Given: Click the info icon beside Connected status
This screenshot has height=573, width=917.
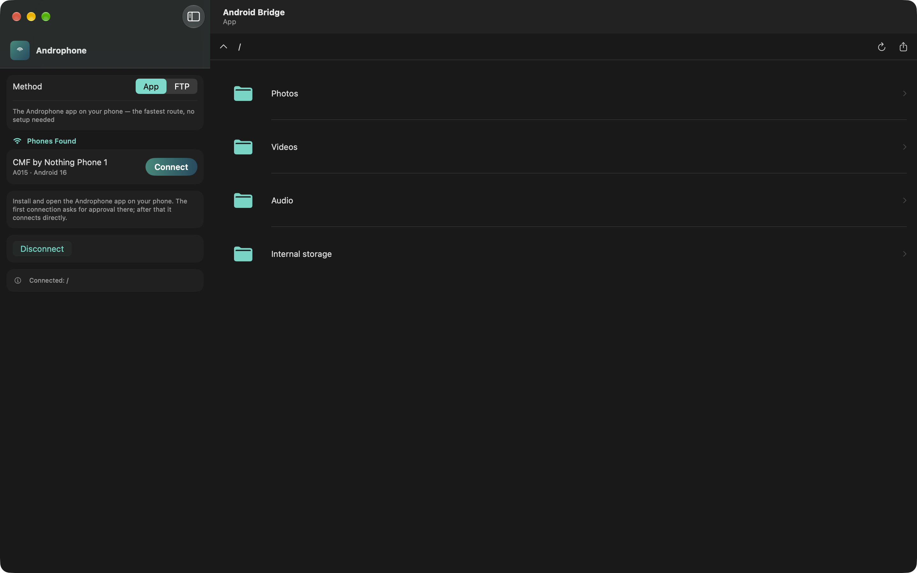Looking at the screenshot, I should [18, 280].
